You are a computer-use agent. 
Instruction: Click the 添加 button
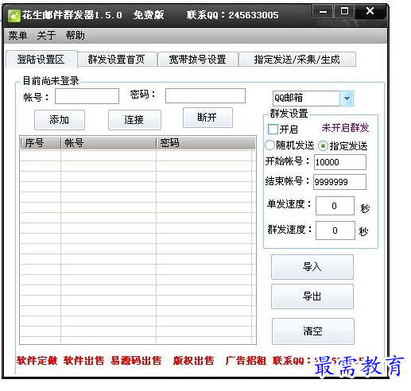click(60, 120)
